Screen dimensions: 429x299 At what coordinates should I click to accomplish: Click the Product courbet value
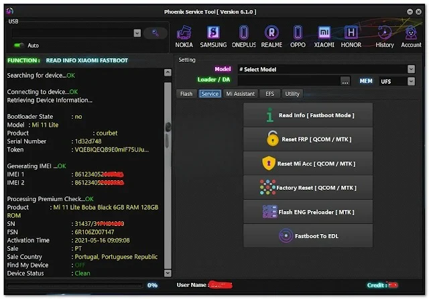107,133
